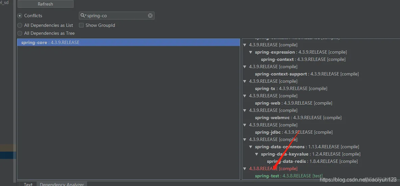Screen dimensions: 400x186
Task: Collapse the spring-expression tree node
Action: 251,52
